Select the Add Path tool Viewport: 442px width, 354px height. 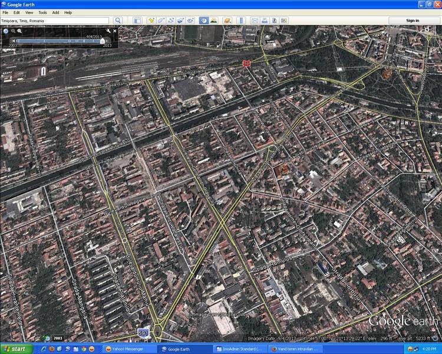tap(171, 21)
